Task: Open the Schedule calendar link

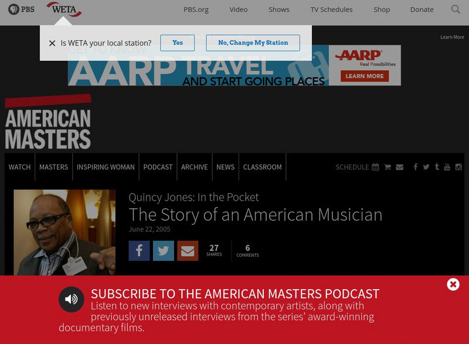Action: pyautogui.click(x=357, y=167)
